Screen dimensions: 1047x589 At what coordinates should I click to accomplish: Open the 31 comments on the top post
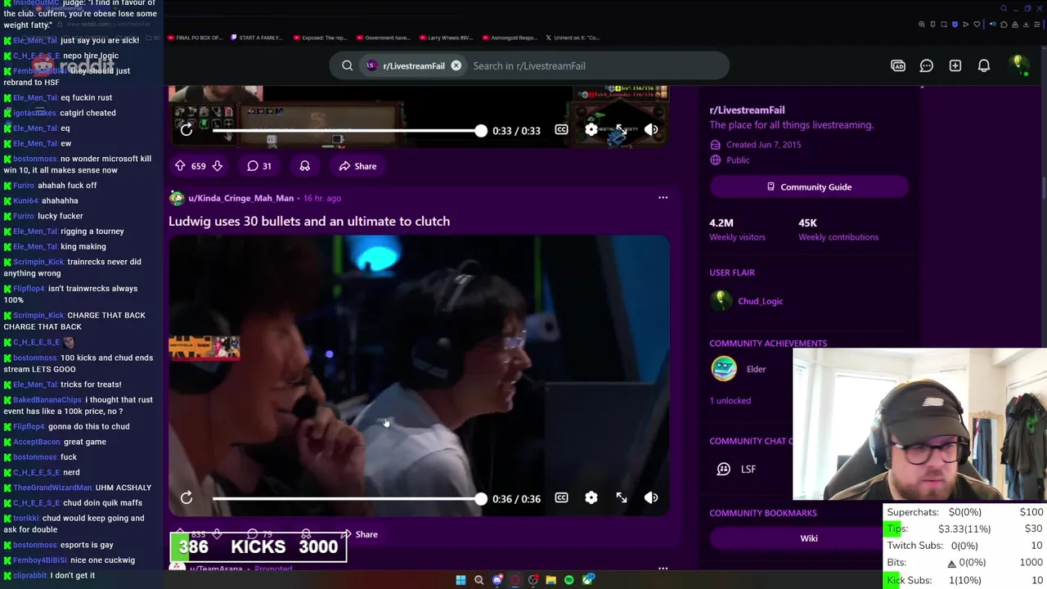(x=259, y=166)
